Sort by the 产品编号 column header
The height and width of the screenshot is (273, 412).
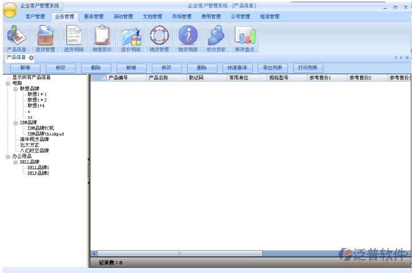(127, 78)
